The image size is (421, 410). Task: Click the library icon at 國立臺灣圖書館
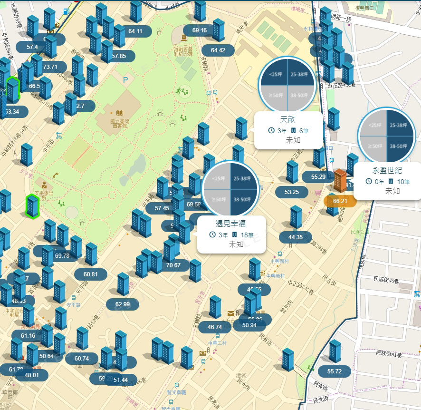[x=119, y=113]
